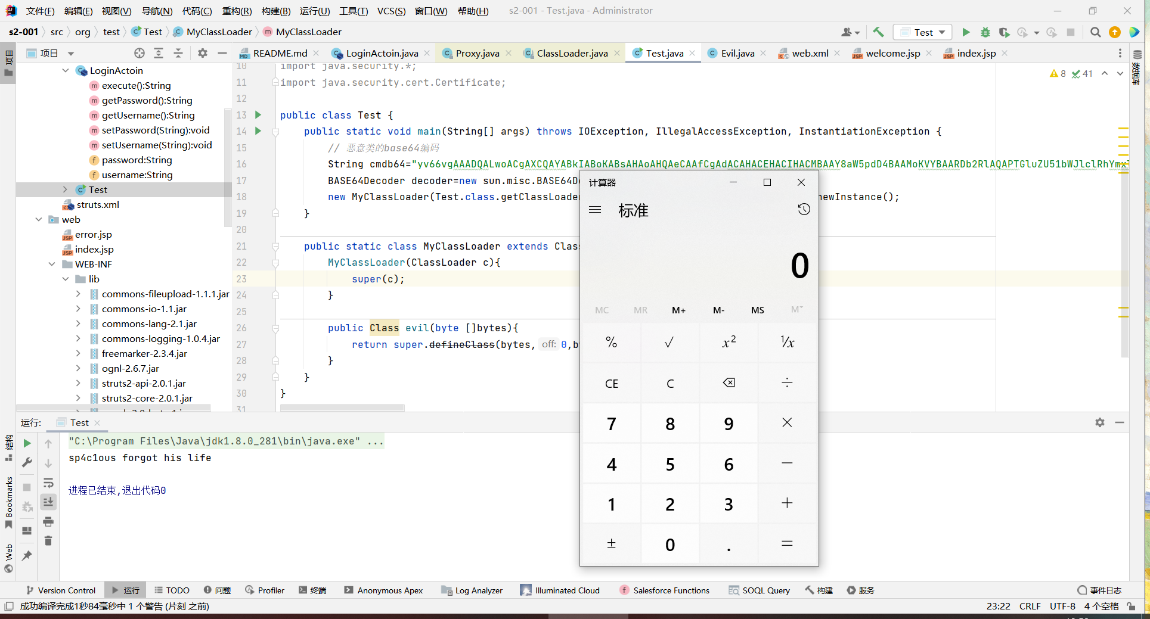1150x619 pixels.
Task: Expand the Test class node in project tree
Action: pyautogui.click(x=65, y=189)
